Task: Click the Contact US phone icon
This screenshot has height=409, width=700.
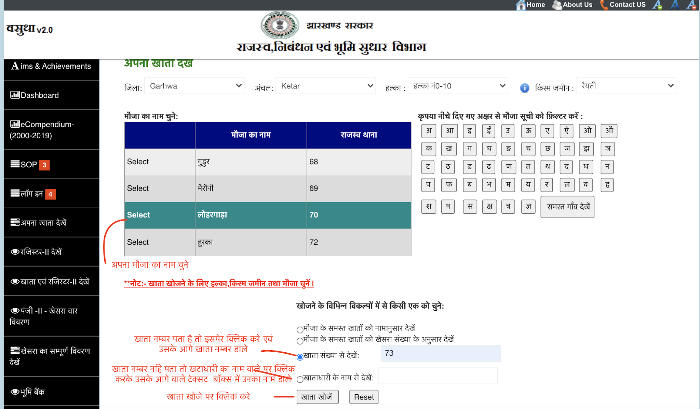Action: coord(604,5)
